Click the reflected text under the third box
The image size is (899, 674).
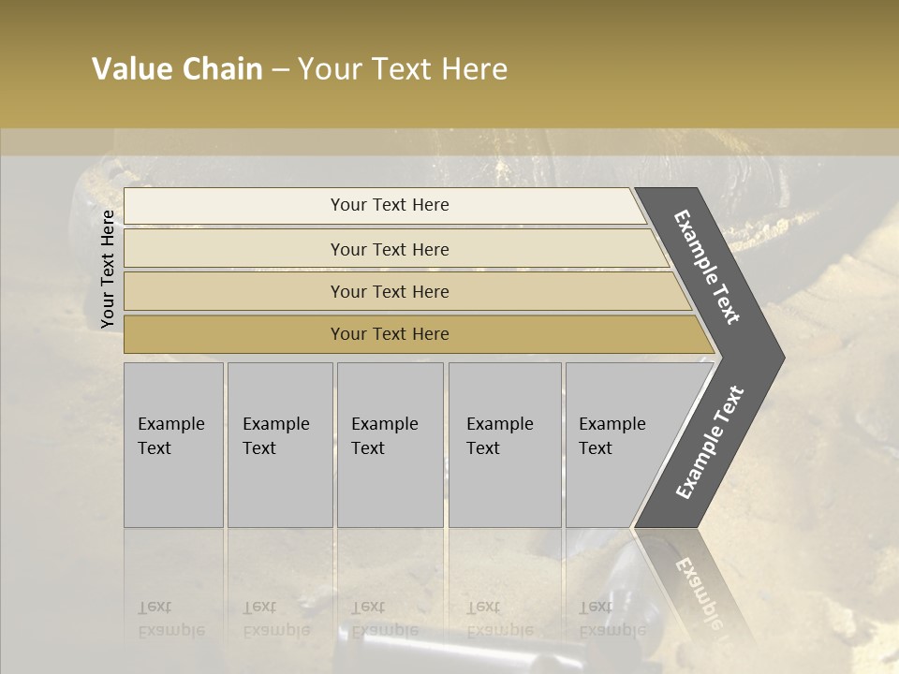384,620
